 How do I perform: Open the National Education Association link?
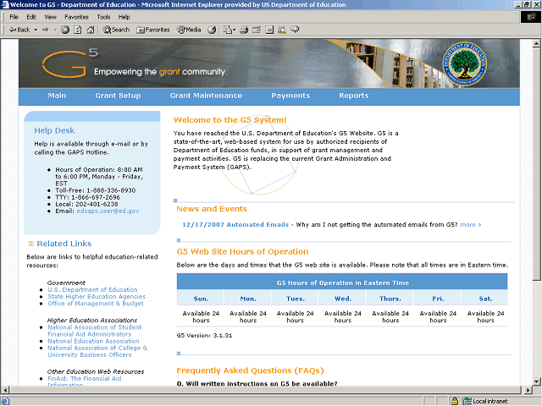coord(93,341)
